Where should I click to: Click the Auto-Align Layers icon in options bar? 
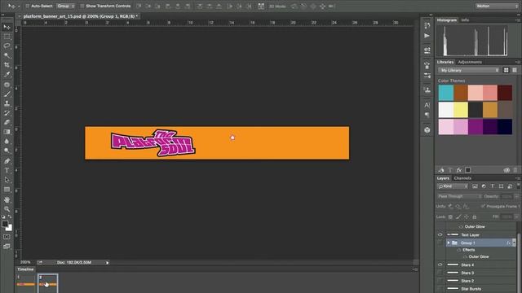(x=261, y=6)
